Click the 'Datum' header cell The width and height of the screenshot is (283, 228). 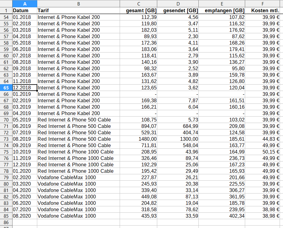(25, 11)
